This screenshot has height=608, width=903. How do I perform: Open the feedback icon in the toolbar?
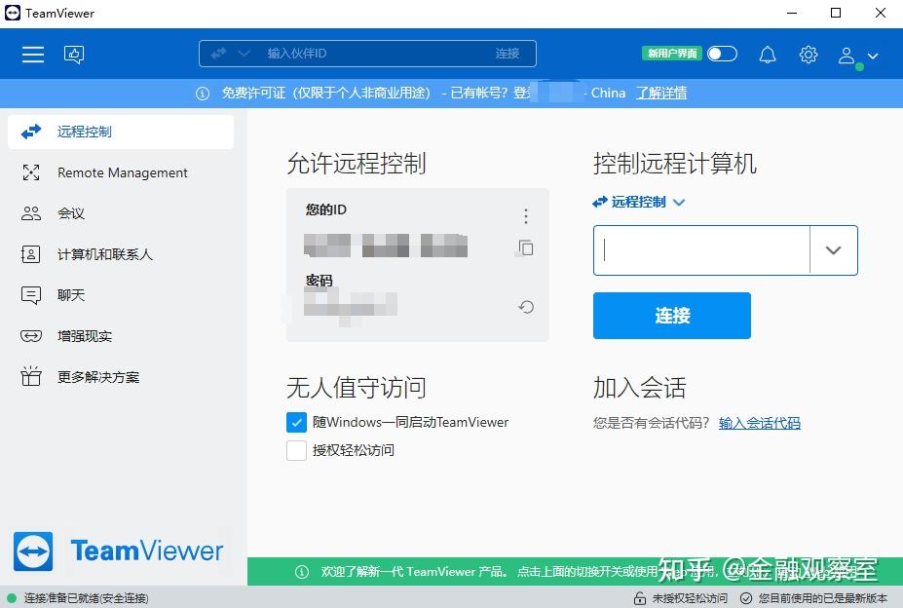(74, 54)
